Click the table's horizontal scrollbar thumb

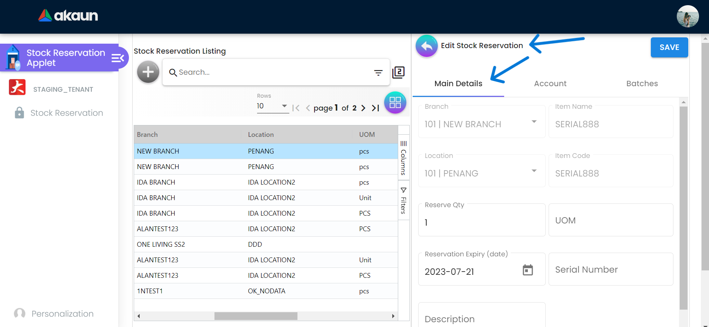(256, 316)
